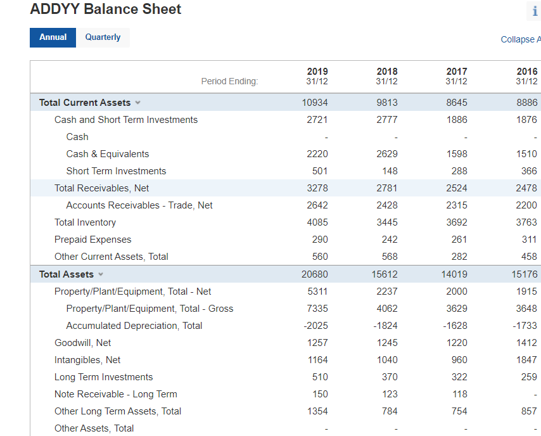
Task: Click Property/Plant/Equipment, Total - Net label
Action: pyautogui.click(x=133, y=292)
